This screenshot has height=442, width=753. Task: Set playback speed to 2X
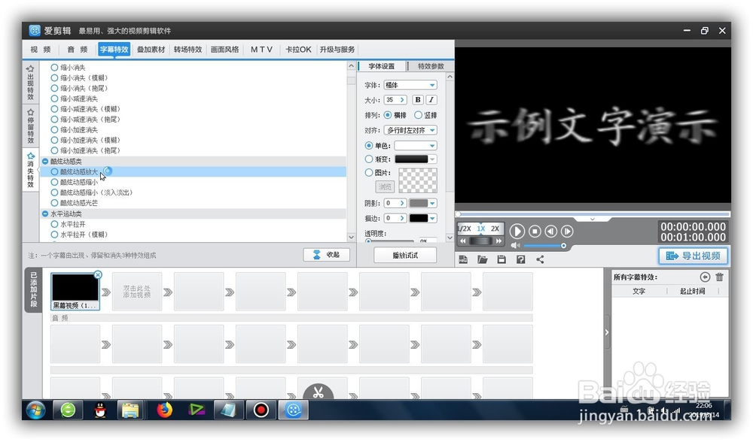click(x=495, y=229)
